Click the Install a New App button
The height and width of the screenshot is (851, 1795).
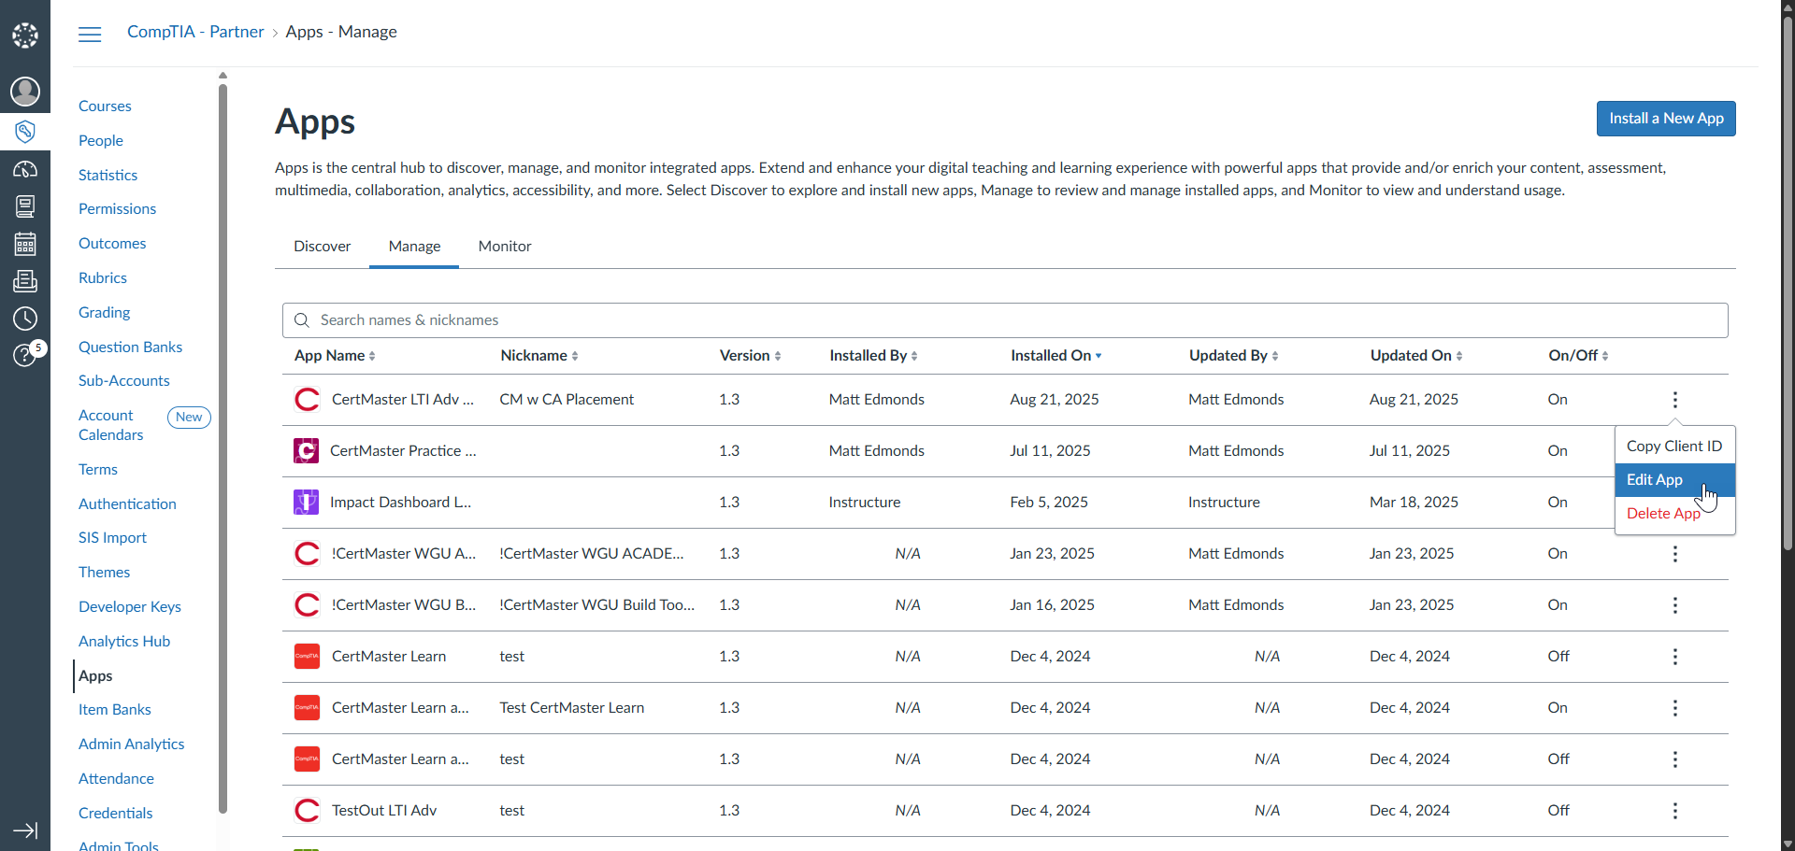1665,119
